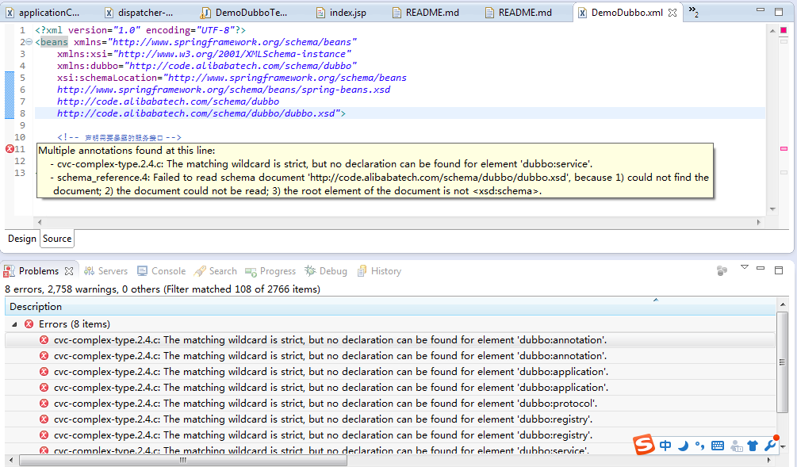Click the errors and warnings summary text
This screenshot has width=797, height=467.
pos(163,289)
